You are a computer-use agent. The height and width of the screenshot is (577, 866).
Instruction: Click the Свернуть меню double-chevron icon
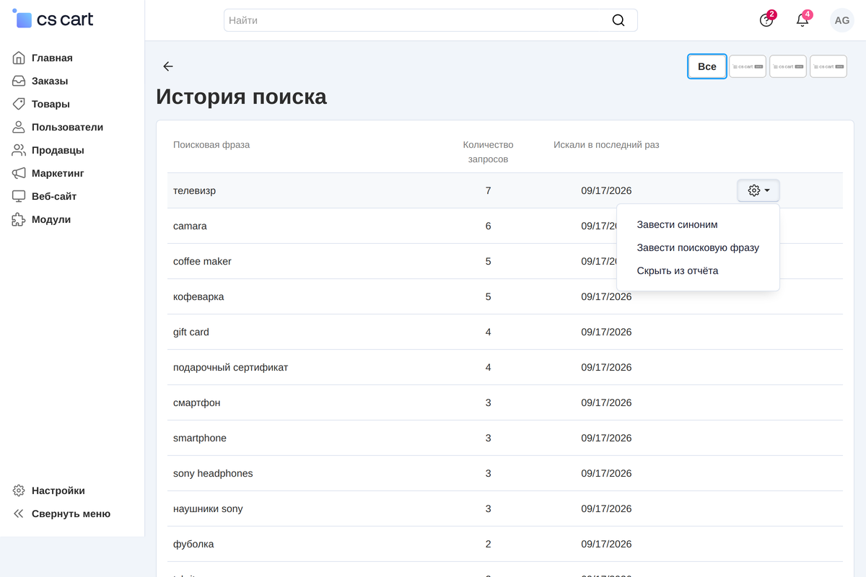click(19, 514)
